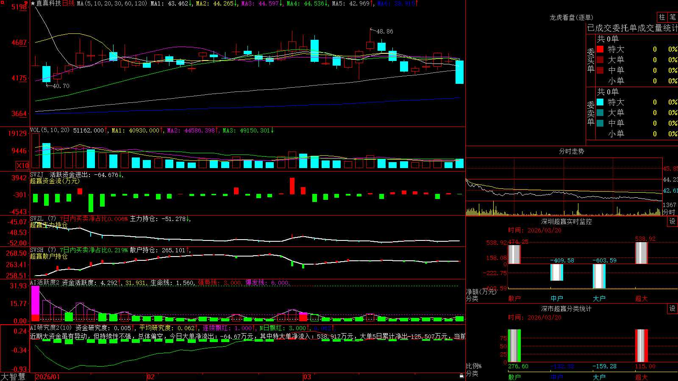This screenshot has height=381, width=678.
Task: Click the -409.58 中户 bar
Action: click(x=557, y=272)
